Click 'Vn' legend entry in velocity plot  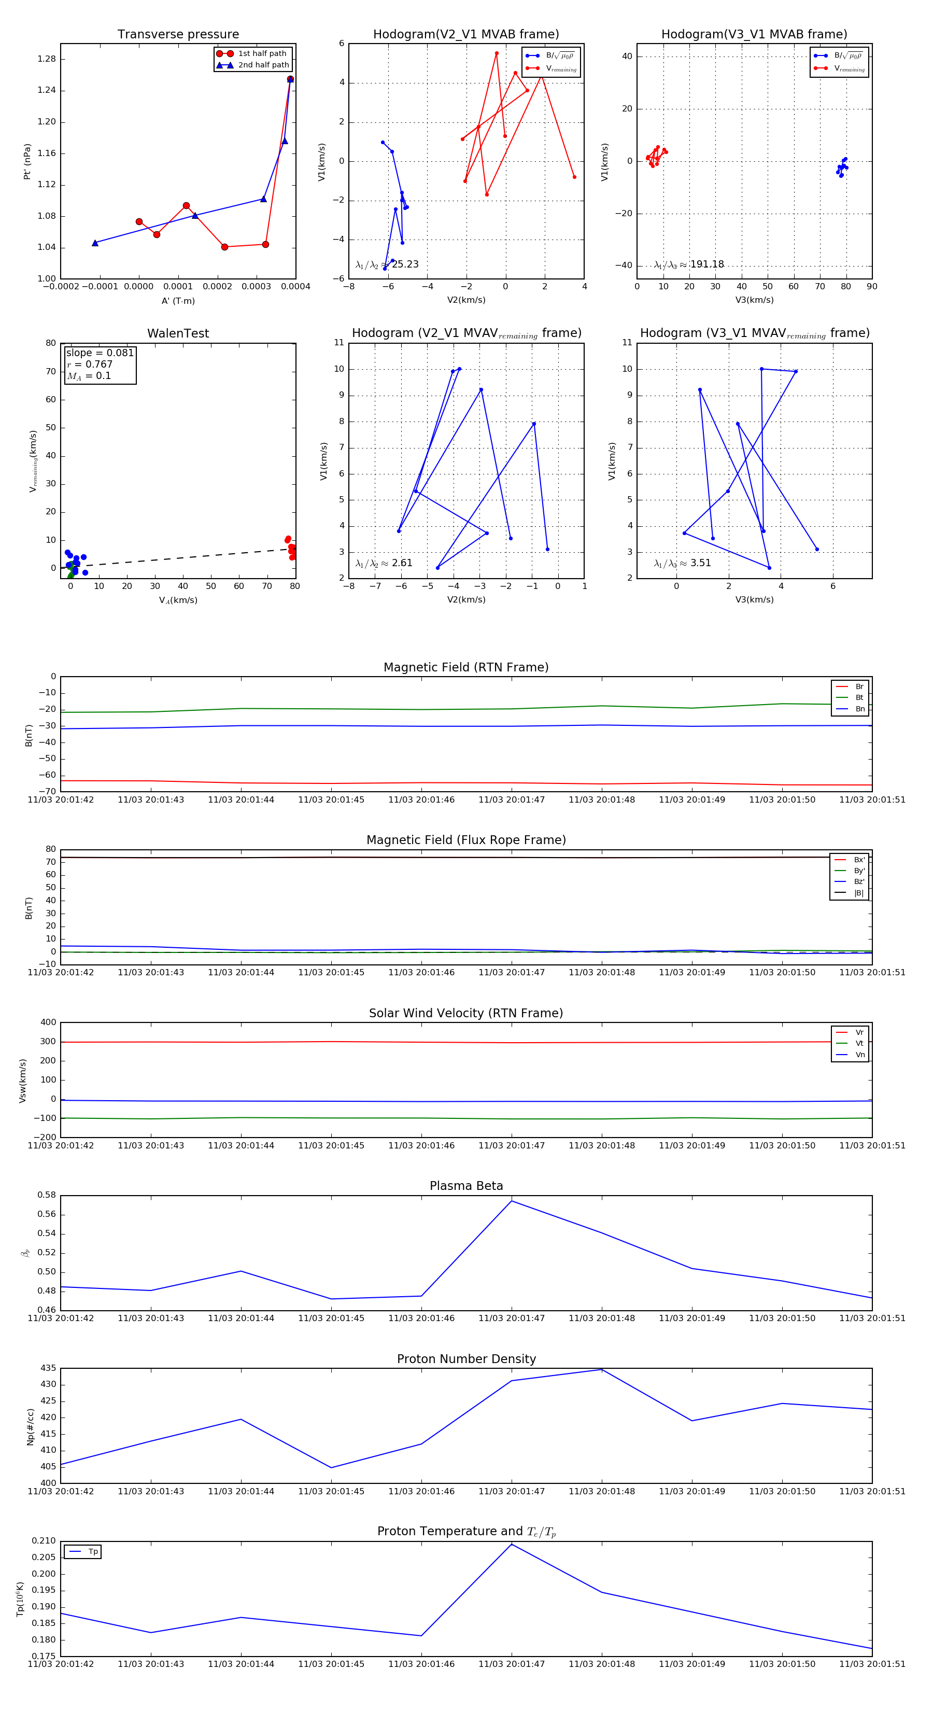click(x=850, y=1055)
